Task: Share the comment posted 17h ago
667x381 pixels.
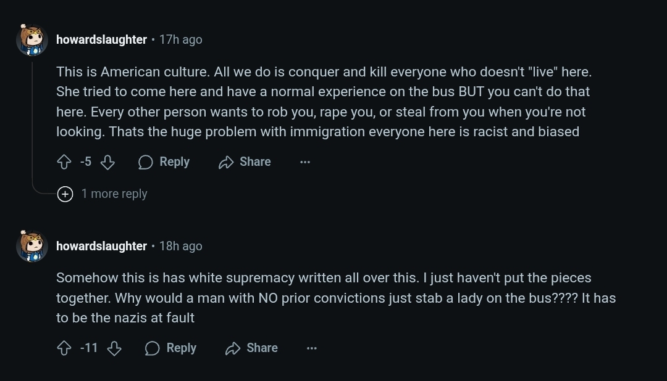Action: pos(245,162)
